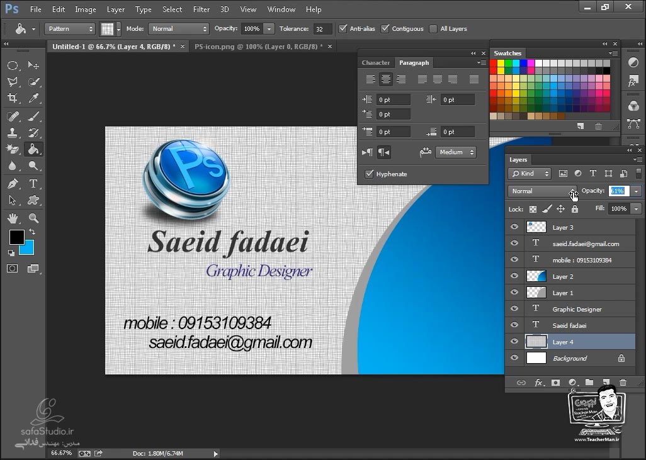This screenshot has width=646, height=460.
Task: Click the blue background color swatch
Action: [29, 249]
